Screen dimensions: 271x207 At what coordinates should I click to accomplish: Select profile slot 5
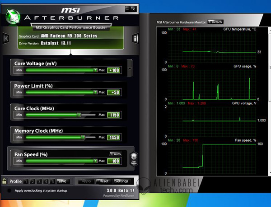pyautogui.click(x=52, y=181)
